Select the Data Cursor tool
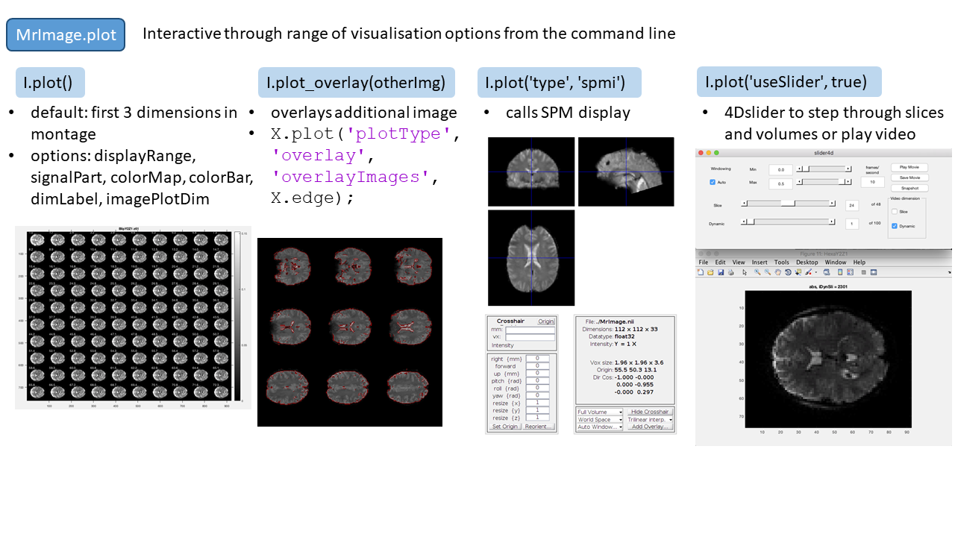This screenshot has width=955, height=537. pos(798,272)
